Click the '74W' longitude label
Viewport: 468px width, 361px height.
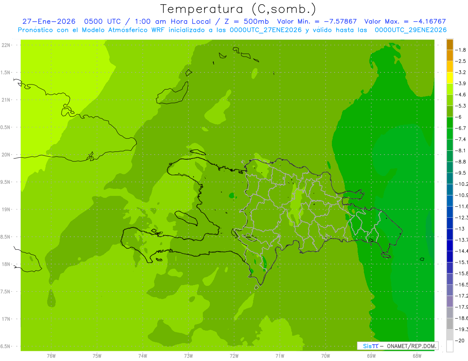pos(143,356)
